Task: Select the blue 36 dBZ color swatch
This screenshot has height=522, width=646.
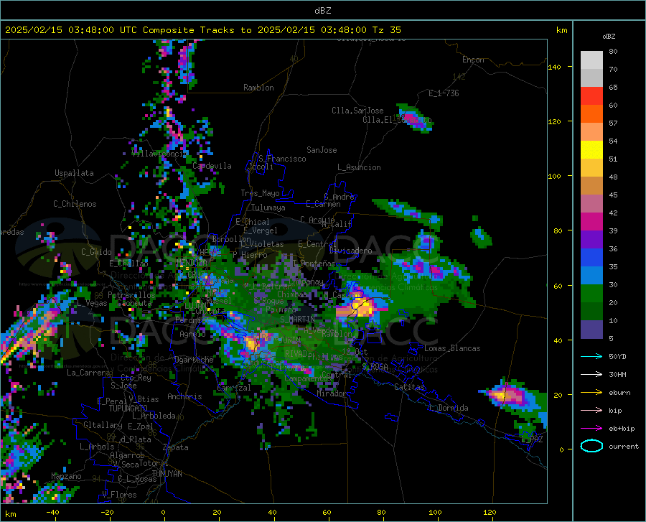Action: click(591, 257)
